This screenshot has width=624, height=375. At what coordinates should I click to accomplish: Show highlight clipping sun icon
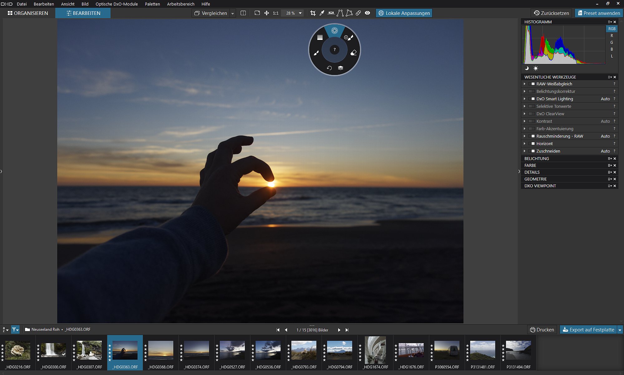[536, 68]
